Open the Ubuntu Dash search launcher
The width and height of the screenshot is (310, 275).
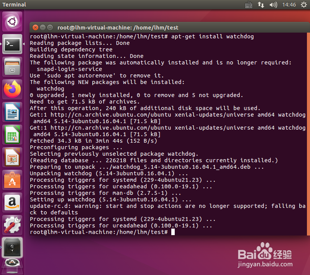click(12, 21)
